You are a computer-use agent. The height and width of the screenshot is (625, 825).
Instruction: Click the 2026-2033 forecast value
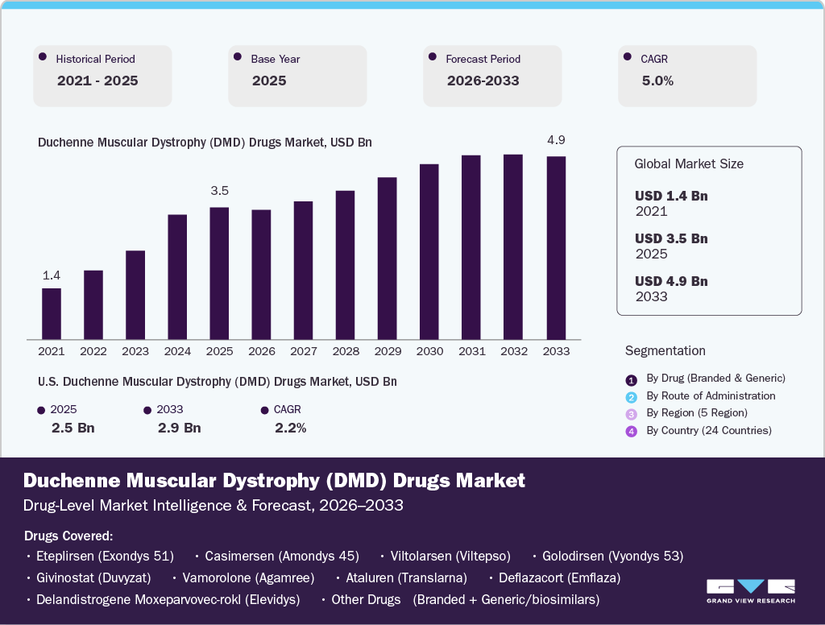point(483,81)
